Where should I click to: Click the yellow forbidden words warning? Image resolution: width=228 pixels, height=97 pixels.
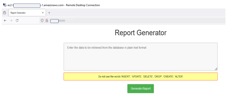pos(141,77)
